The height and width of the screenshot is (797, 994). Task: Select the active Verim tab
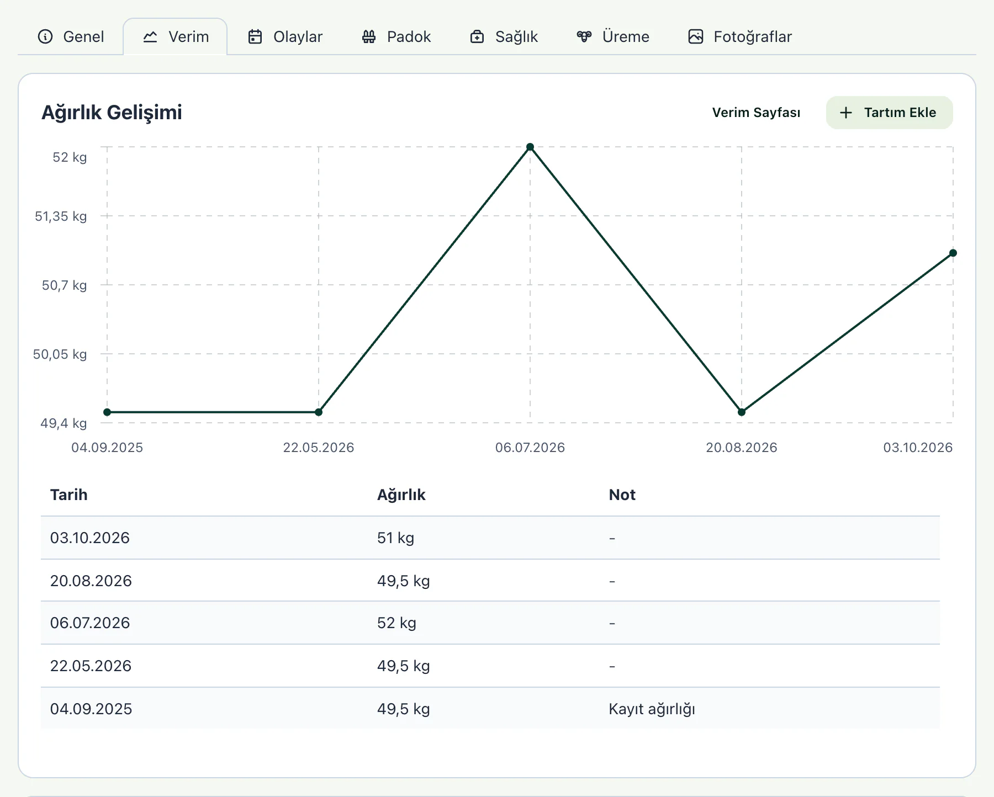click(175, 36)
